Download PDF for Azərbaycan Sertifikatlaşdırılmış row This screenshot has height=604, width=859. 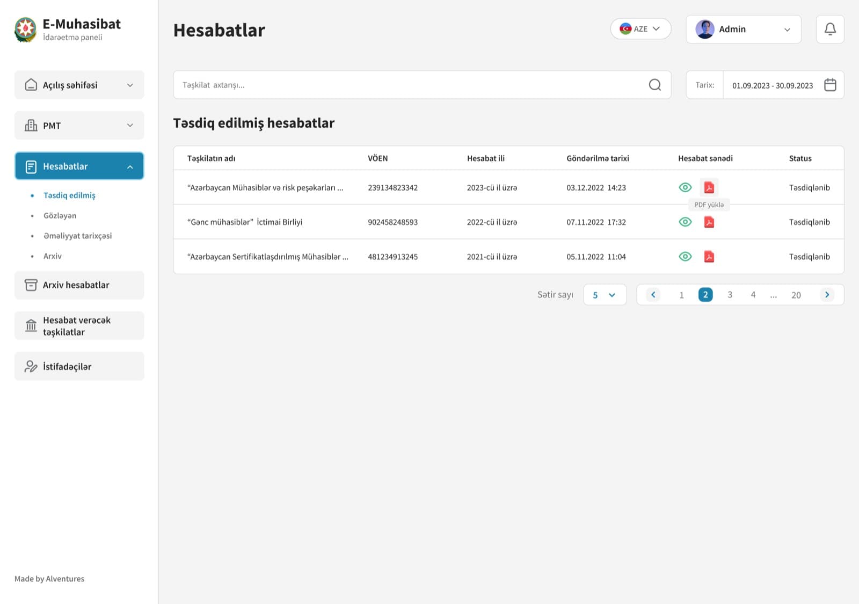pyautogui.click(x=709, y=257)
